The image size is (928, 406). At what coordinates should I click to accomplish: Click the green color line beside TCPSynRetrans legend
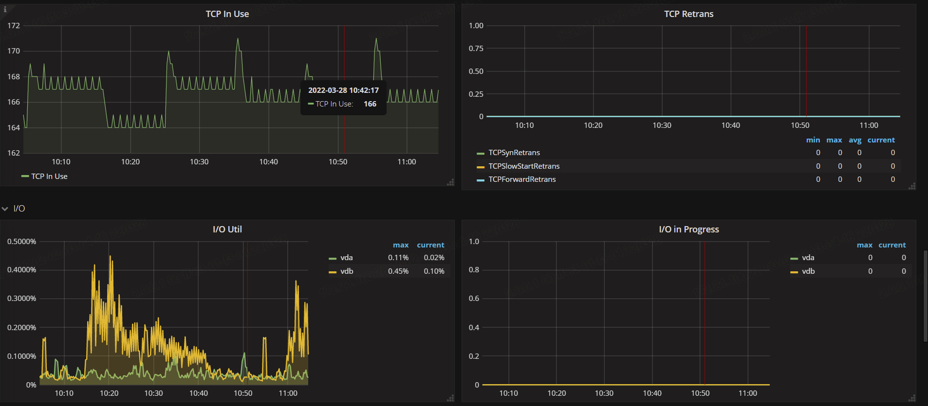click(x=480, y=153)
